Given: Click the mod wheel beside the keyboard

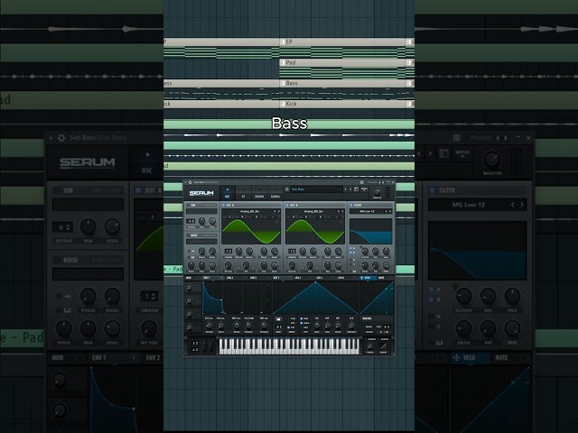Looking at the screenshot, I should pyautogui.click(x=210, y=346).
